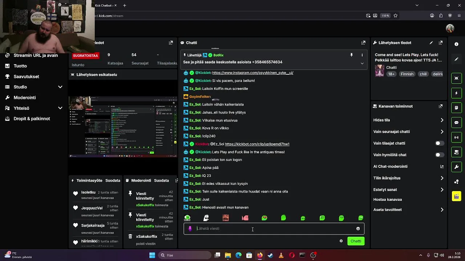Click the yellow clapperboard clip icon
465x261 pixels.
click(456, 196)
